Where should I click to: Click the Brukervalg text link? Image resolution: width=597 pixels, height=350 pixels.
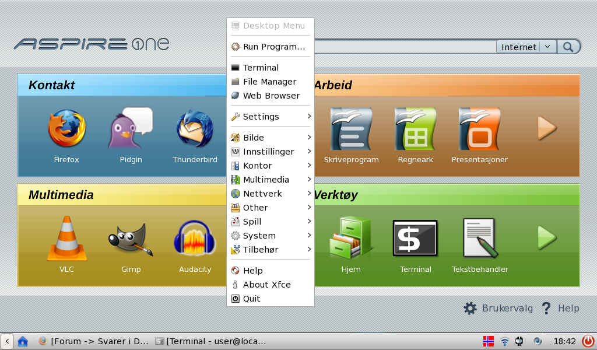(508, 308)
